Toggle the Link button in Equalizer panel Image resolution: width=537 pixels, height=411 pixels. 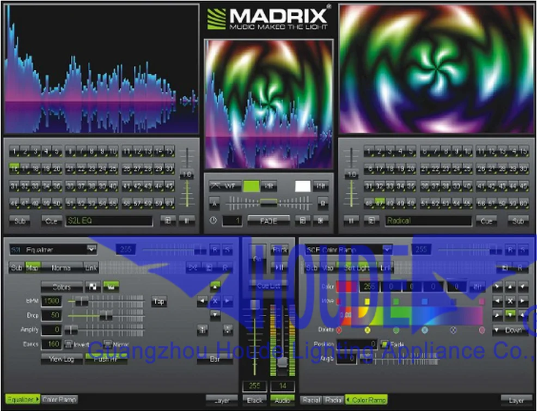(x=91, y=267)
